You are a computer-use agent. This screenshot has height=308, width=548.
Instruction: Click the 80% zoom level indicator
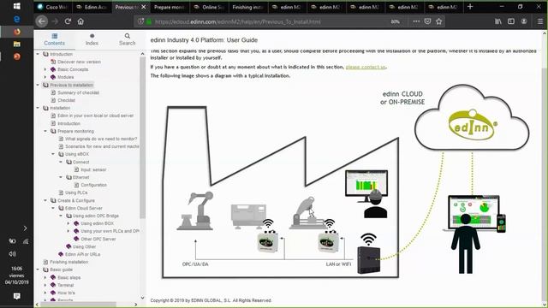tap(396, 21)
